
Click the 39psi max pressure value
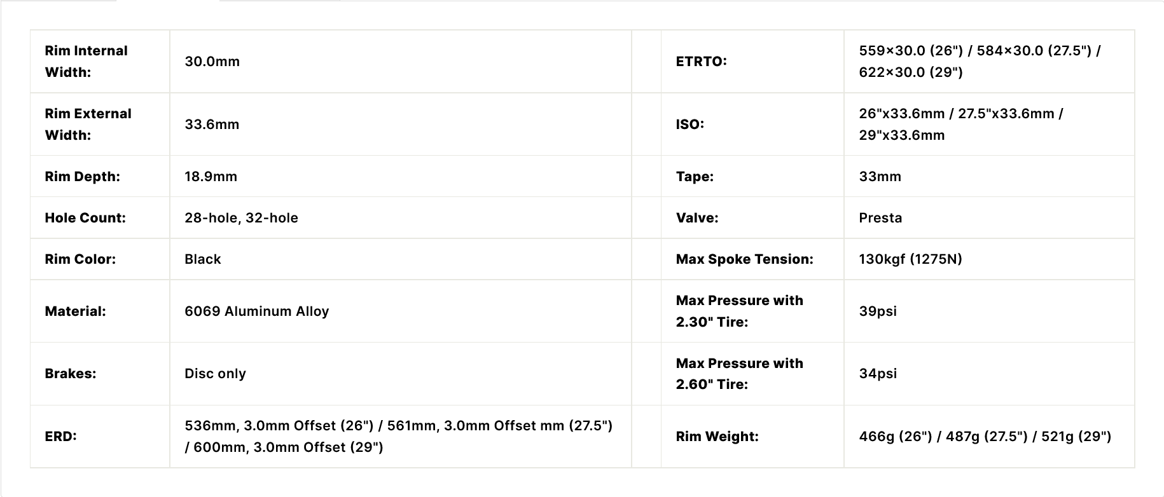pyautogui.click(x=878, y=311)
